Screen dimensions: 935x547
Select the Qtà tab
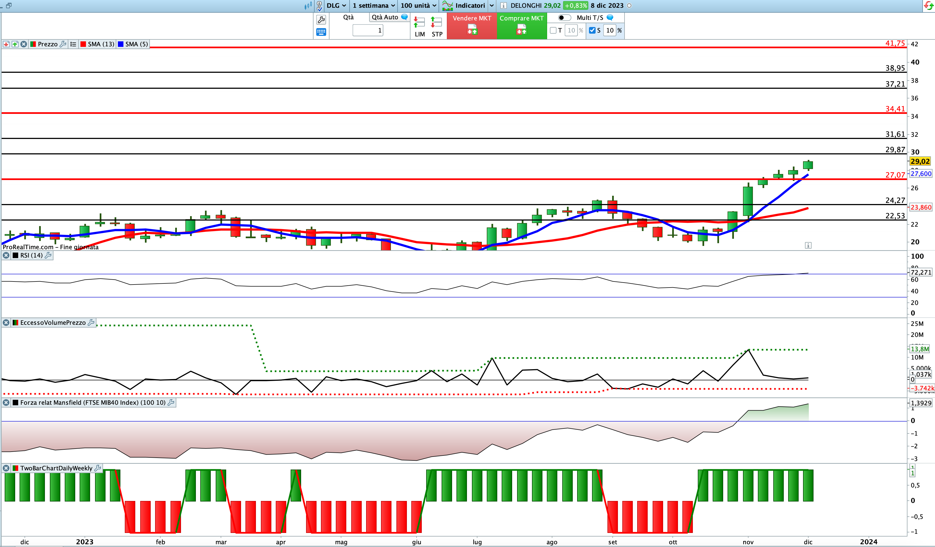pos(348,17)
